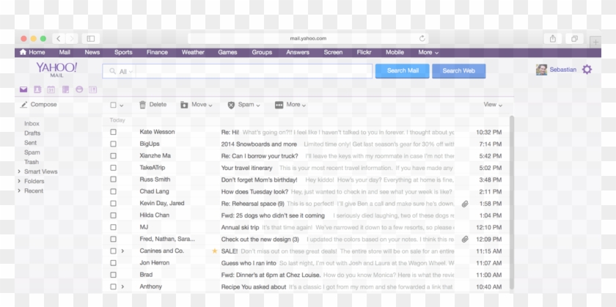Open the Messenger smiley icon

pos(79,89)
